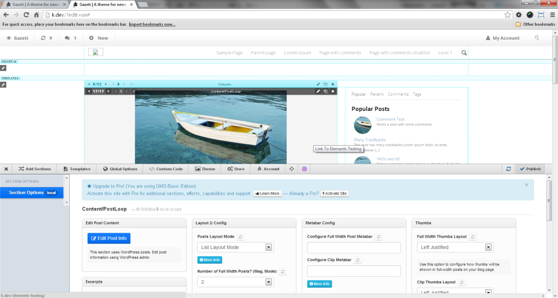Delete the Column section

coord(333,84)
